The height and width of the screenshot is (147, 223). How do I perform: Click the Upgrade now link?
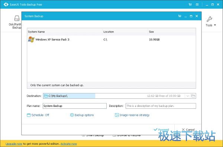14,144
